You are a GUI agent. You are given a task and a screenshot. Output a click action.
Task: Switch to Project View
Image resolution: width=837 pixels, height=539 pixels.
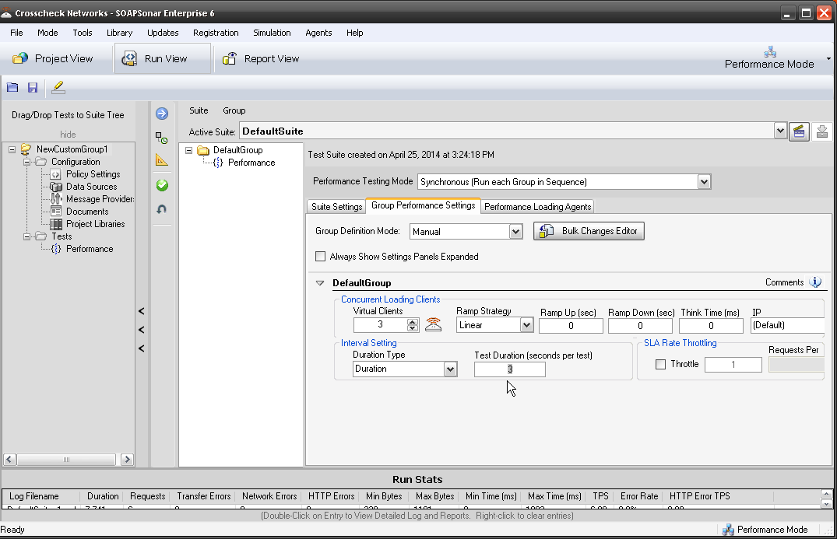point(53,58)
